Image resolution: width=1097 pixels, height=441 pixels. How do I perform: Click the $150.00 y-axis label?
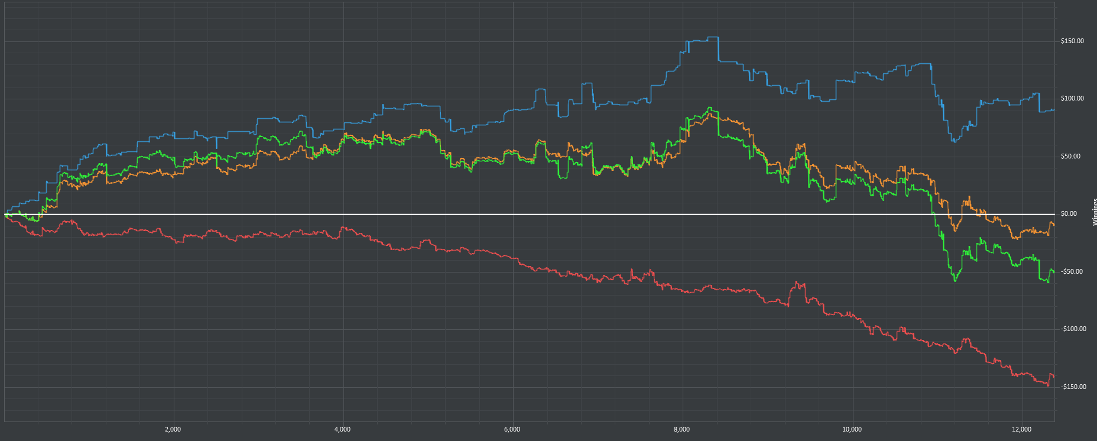(x=1072, y=41)
